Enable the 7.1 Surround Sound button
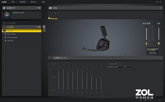Image resolution: width=165 pixels, height=102 pixels. (152, 50)
